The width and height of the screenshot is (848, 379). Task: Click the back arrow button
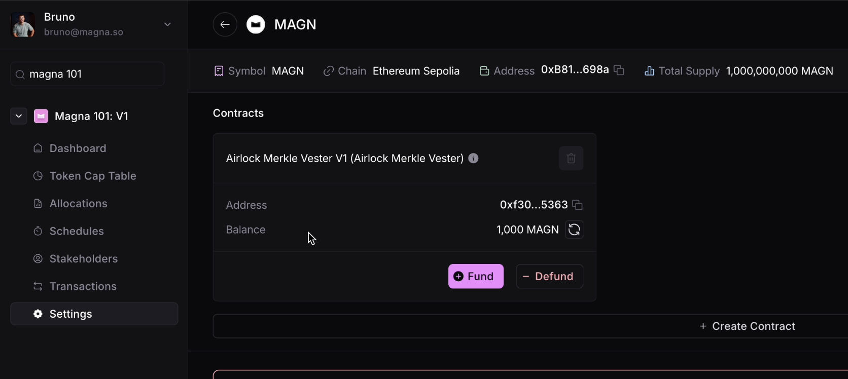point(225,24)
